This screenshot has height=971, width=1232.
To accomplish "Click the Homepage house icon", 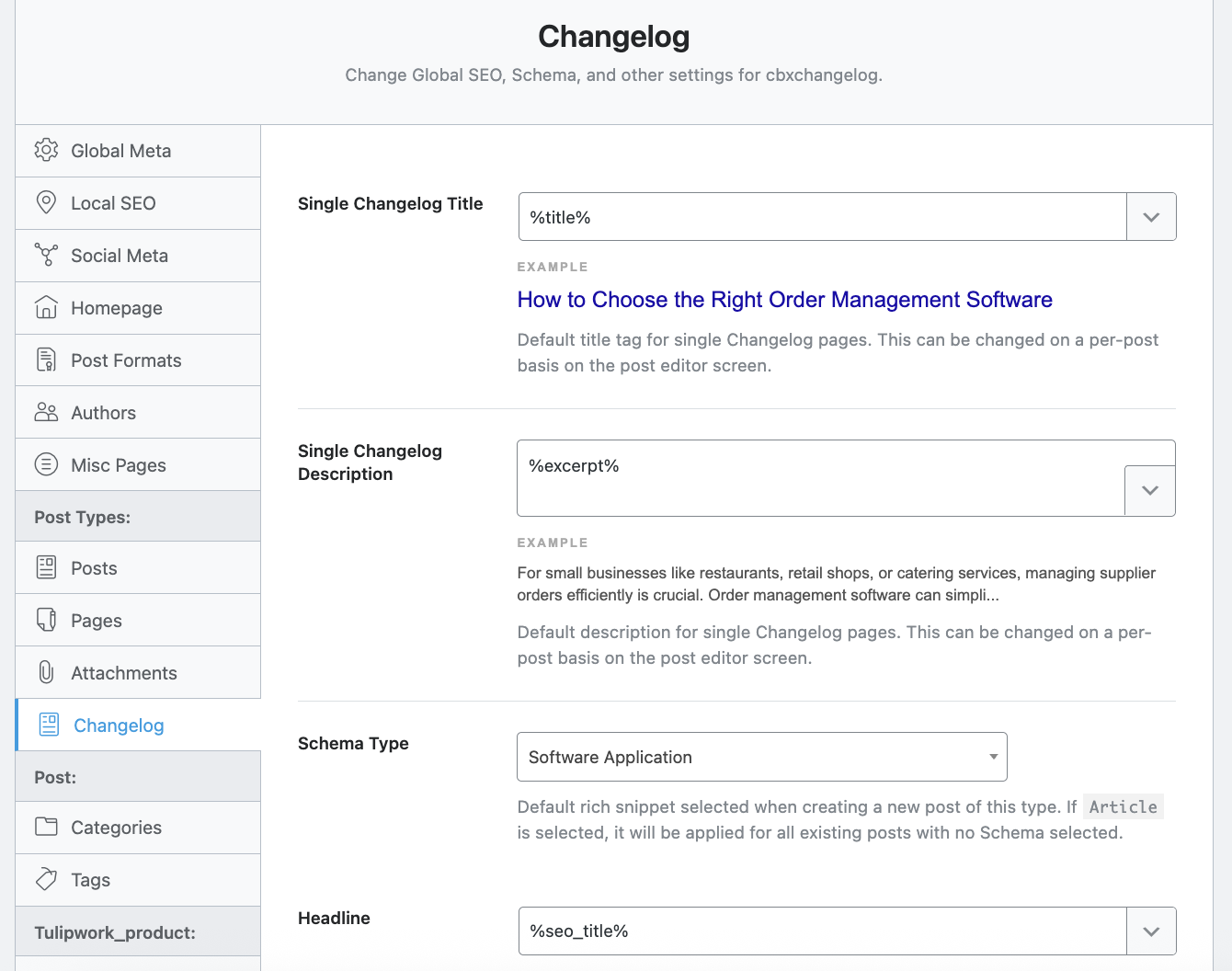I will [x=46, y=307].
